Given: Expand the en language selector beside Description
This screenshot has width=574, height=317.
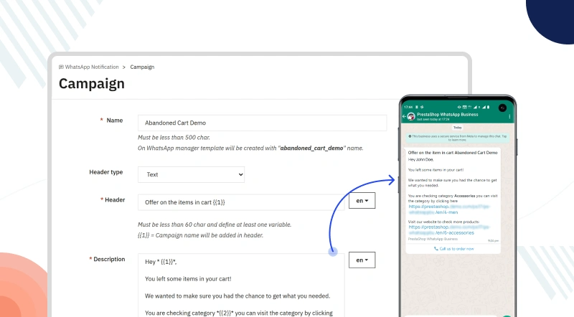Looking at the screenshot, I should tap(362, 260).
